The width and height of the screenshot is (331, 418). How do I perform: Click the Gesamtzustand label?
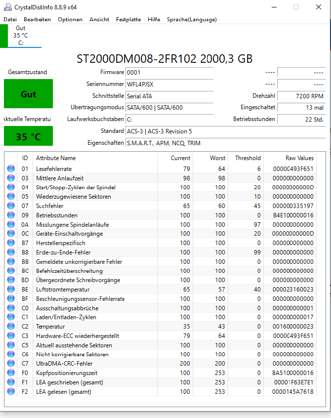[27, 72]
